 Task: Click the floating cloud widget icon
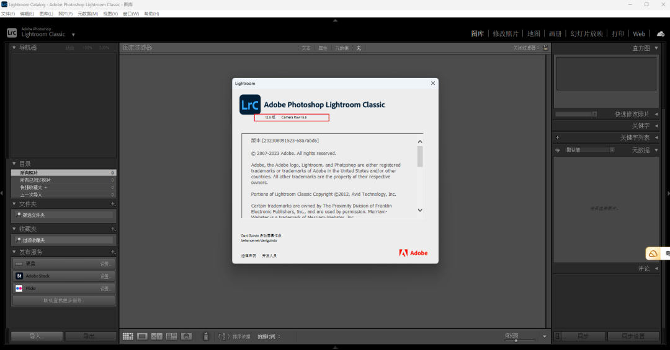[x=653, y=253]
